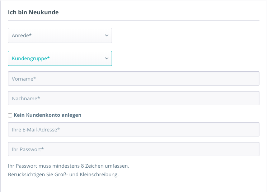The width and height of the screenshot is (267, 192).
Task: Click the Ihre E-Mail-Adresse* placeholder text
Action: click(x=36, y=129)
